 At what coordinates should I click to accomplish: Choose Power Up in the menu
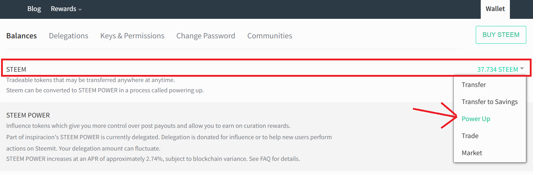click(x=476, y=119)
